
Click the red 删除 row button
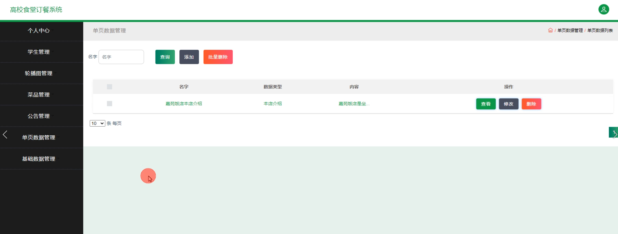(x=531, y=104)
